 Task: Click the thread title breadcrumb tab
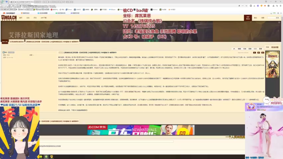[52, 42]
